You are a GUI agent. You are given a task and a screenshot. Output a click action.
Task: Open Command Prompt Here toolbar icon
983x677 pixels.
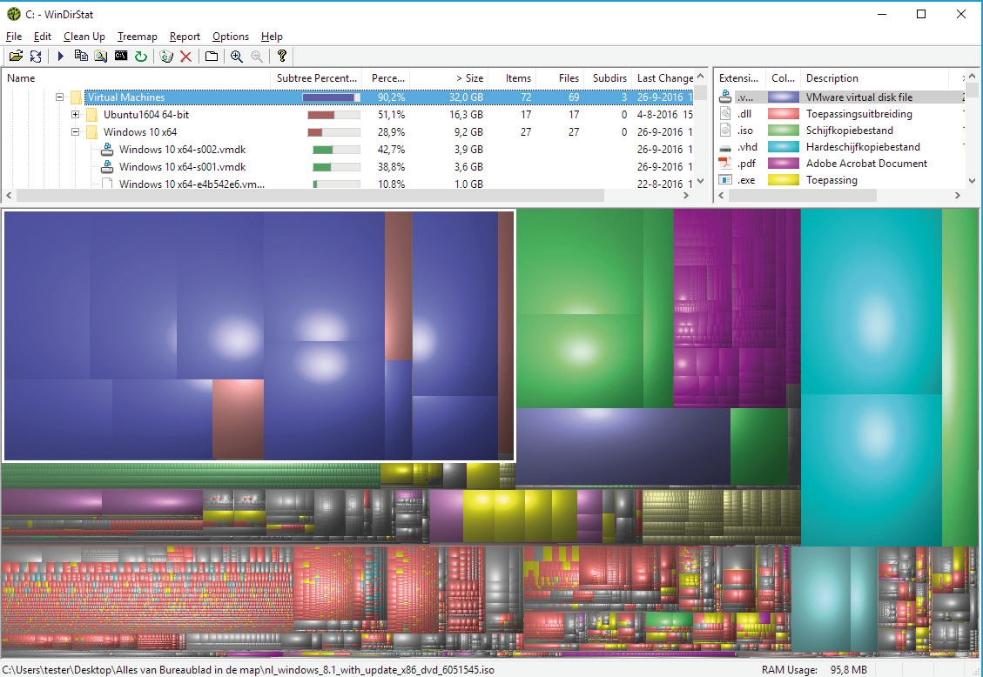tap(121, 57)
